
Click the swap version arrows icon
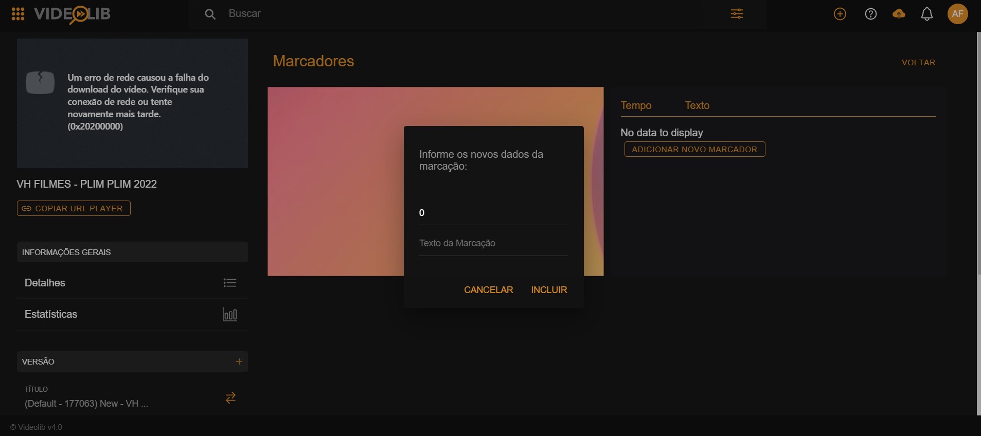click(230, 397)
